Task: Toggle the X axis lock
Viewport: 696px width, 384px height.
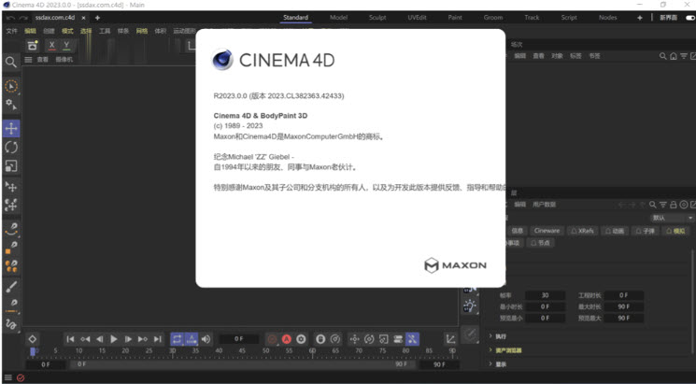Action: click(x=51, y=45)
